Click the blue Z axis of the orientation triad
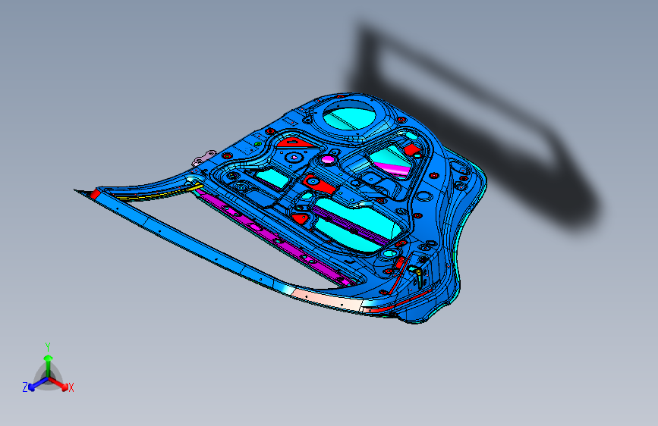This screenshot has height=426, width=658. [x=38, y=384]
